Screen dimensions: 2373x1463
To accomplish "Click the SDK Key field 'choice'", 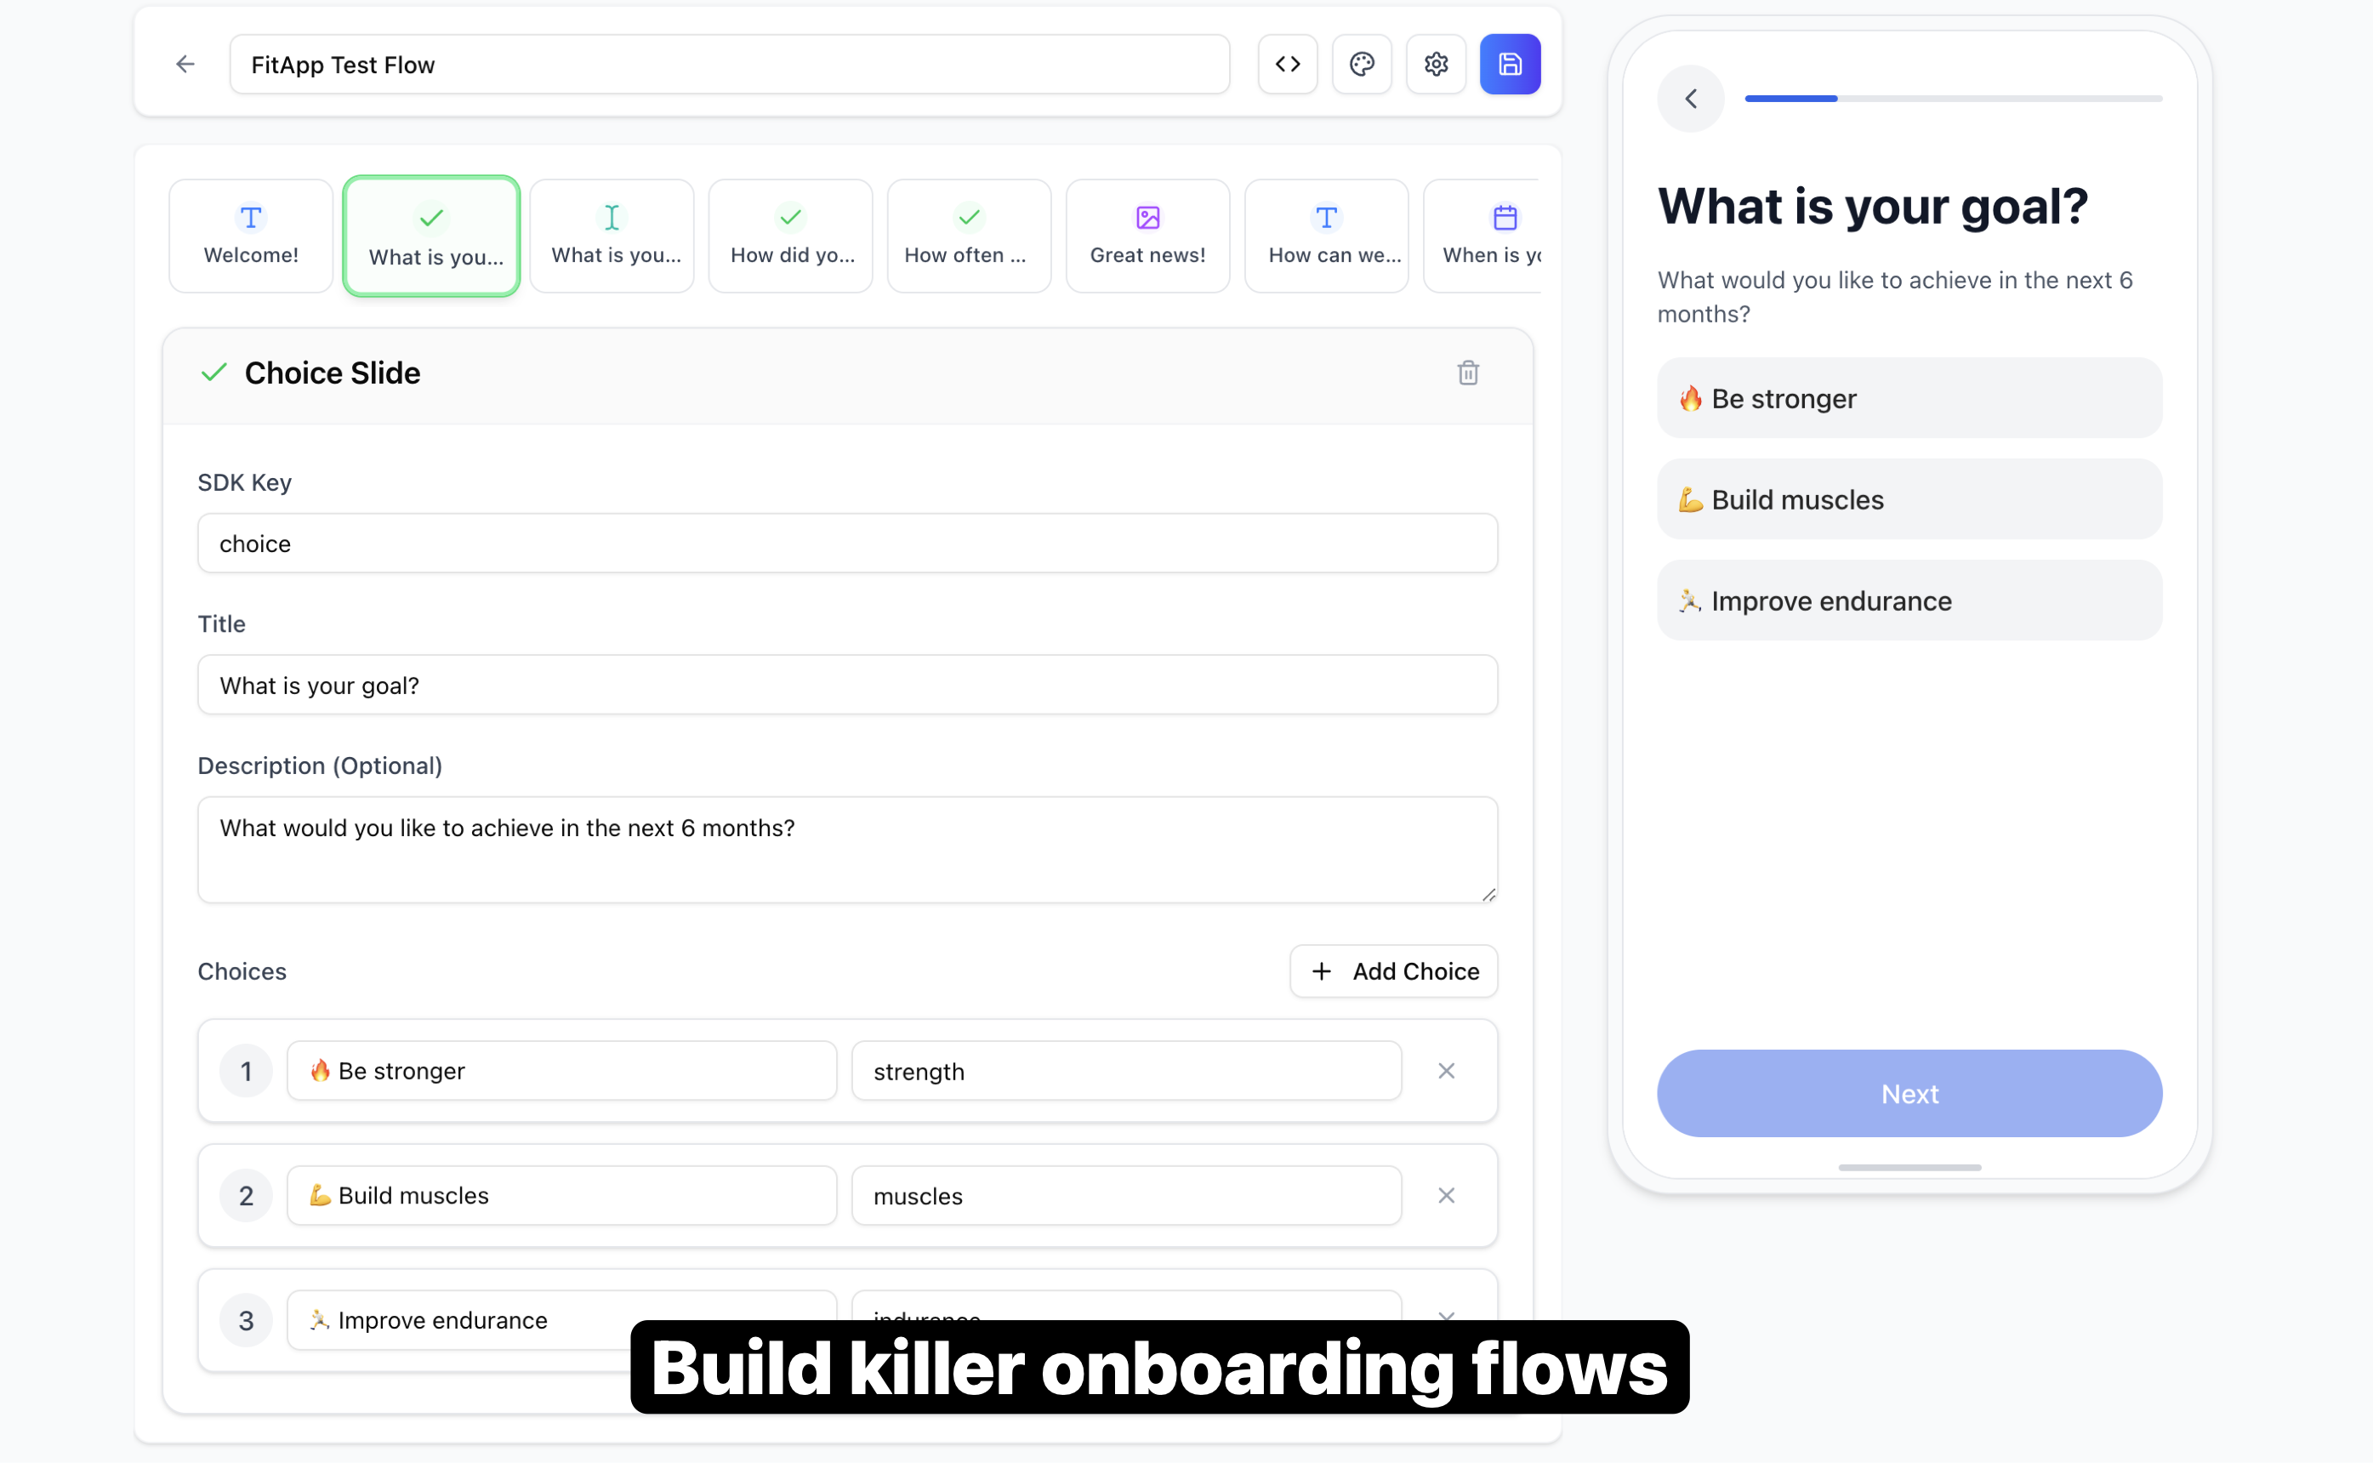I will pos(847,544).
